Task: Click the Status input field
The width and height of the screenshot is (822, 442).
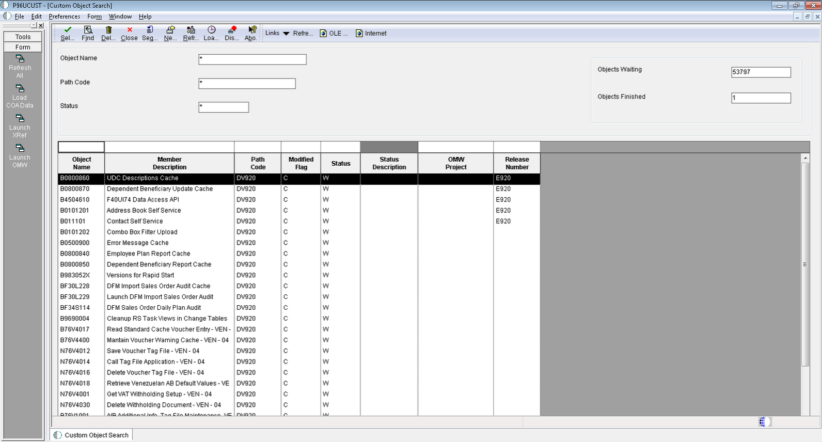Action: (x=224, y=107)
